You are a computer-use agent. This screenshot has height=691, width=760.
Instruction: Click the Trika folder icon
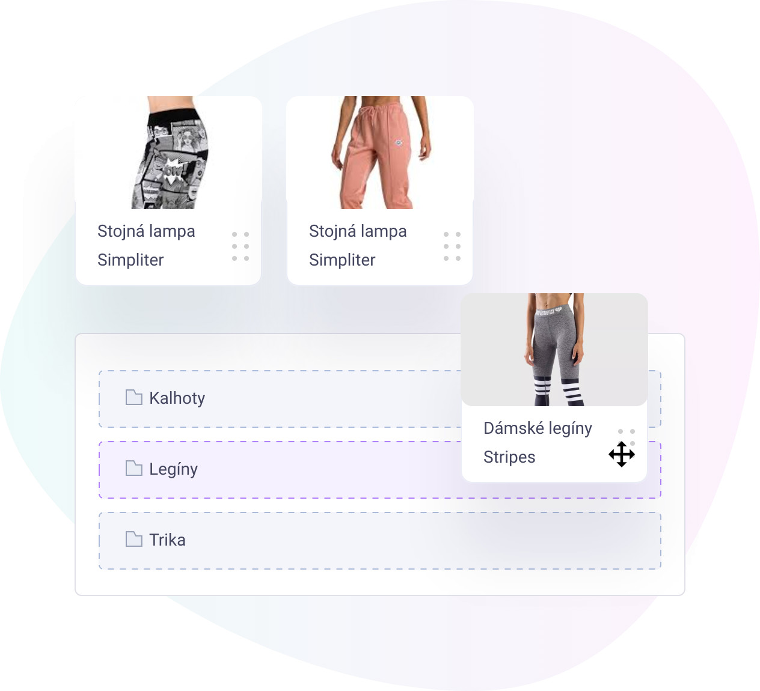133,539
